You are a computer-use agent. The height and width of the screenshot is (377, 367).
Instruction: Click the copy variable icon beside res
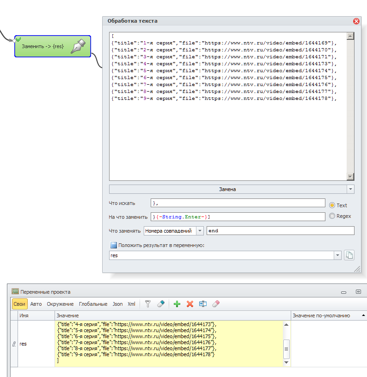pos(349,255)
